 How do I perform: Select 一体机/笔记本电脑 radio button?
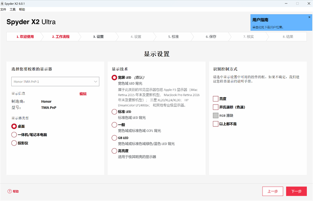click(14, 135)
